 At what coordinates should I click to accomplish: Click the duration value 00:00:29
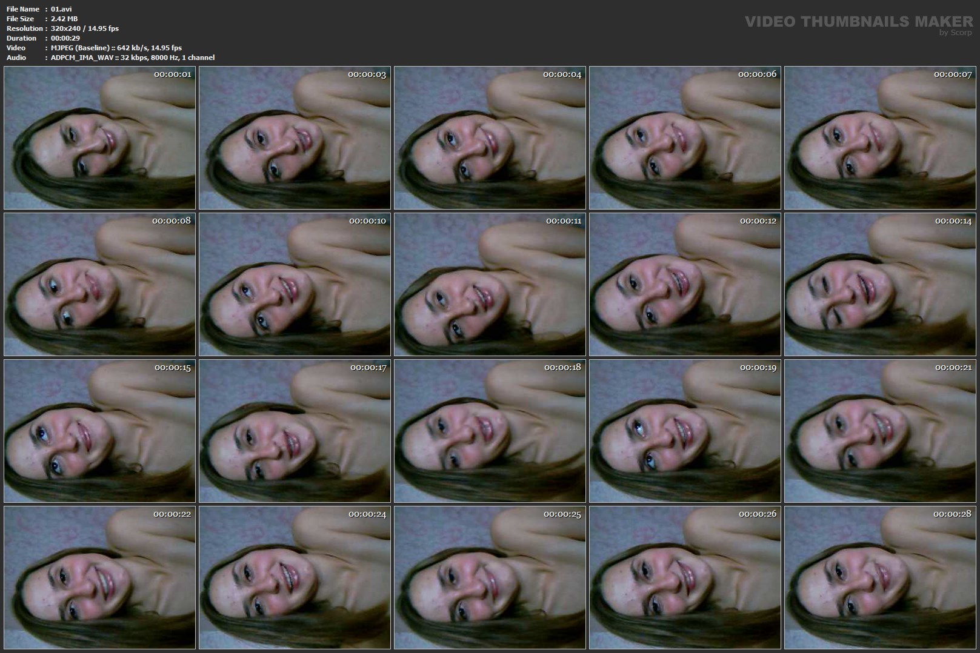[65, 38]
